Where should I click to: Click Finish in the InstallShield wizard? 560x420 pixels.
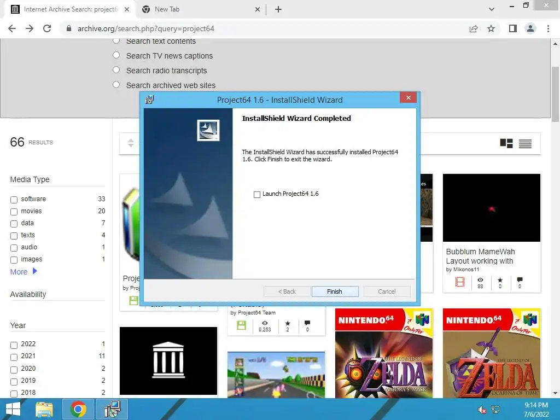(x=335, y=291)
